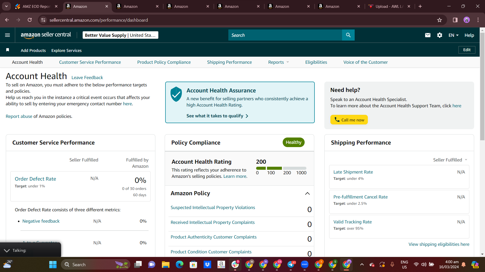Click the search magnifier button
The image size is (485, 272).
(348, 35)
